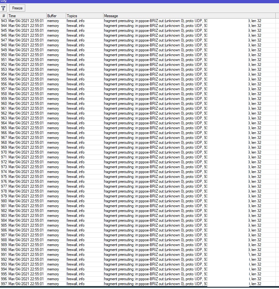Sort by the Message column header

[189, 16]
